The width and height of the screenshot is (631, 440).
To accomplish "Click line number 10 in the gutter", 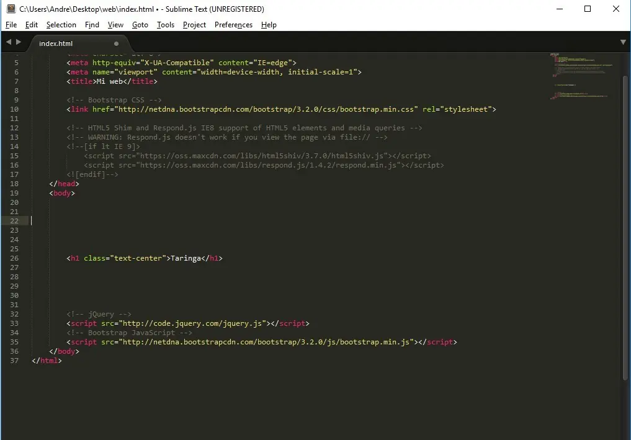I will coord(14,109).
